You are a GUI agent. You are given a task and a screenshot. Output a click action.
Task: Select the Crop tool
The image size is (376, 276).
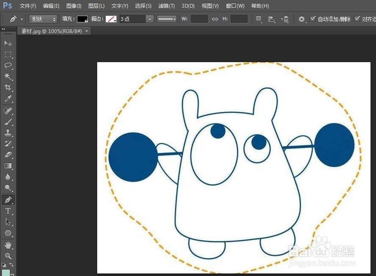(x=8, y=87)
